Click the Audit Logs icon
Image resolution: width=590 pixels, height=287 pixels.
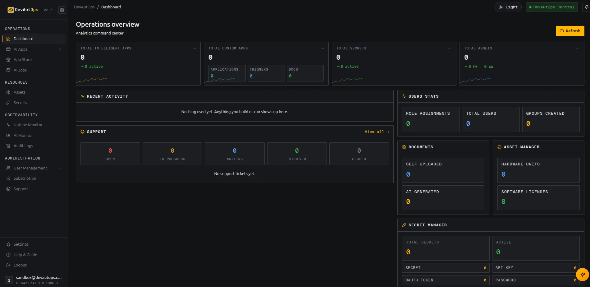pos(8,146)
